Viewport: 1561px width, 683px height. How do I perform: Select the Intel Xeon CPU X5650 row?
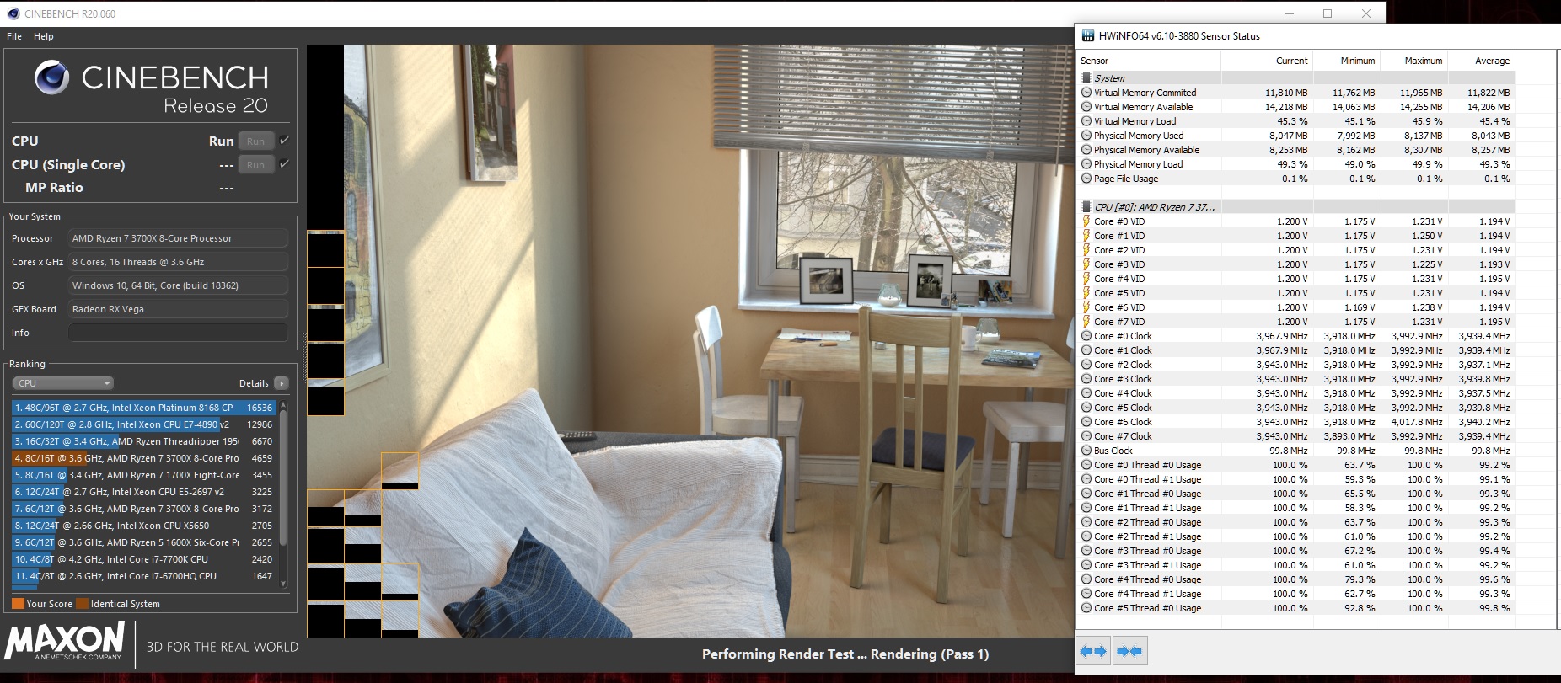coord(144,526)
